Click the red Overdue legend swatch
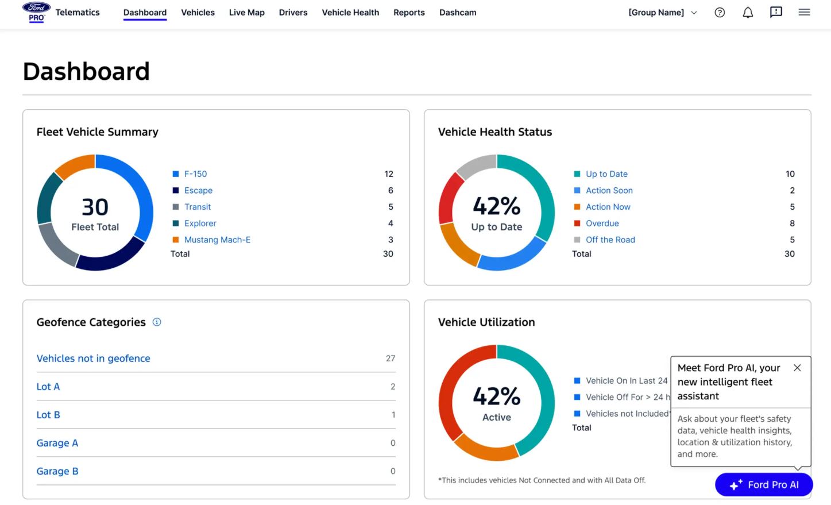Image resolution: width=831 pixels, height=505 pixels. pos(577,223)
